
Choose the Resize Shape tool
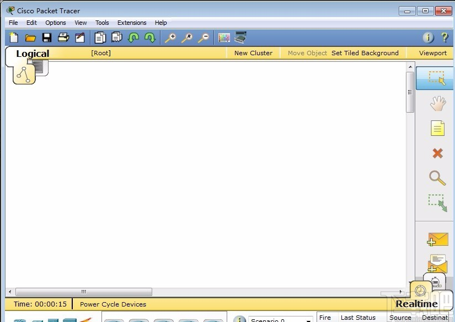(x=438, y=203)
